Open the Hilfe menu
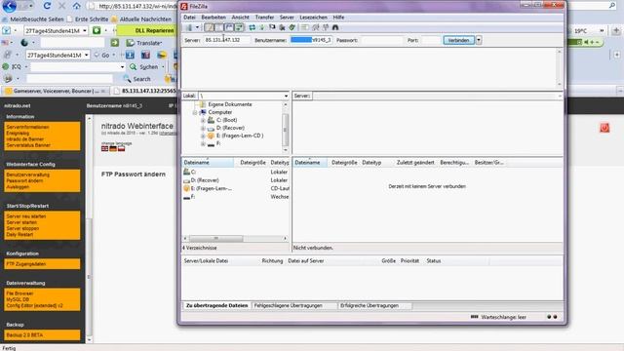 [x=338, y=18]
